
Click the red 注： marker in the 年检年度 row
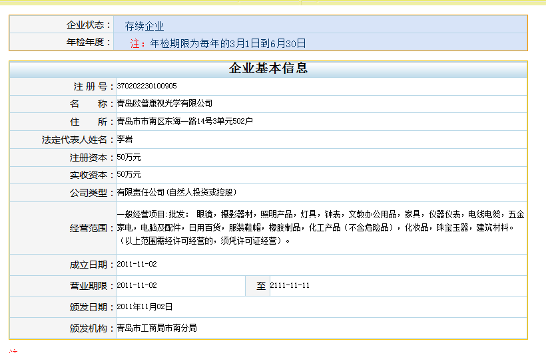coord(138,43)
